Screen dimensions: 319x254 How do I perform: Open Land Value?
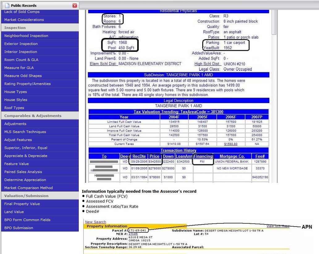click(x=40, y=212)
